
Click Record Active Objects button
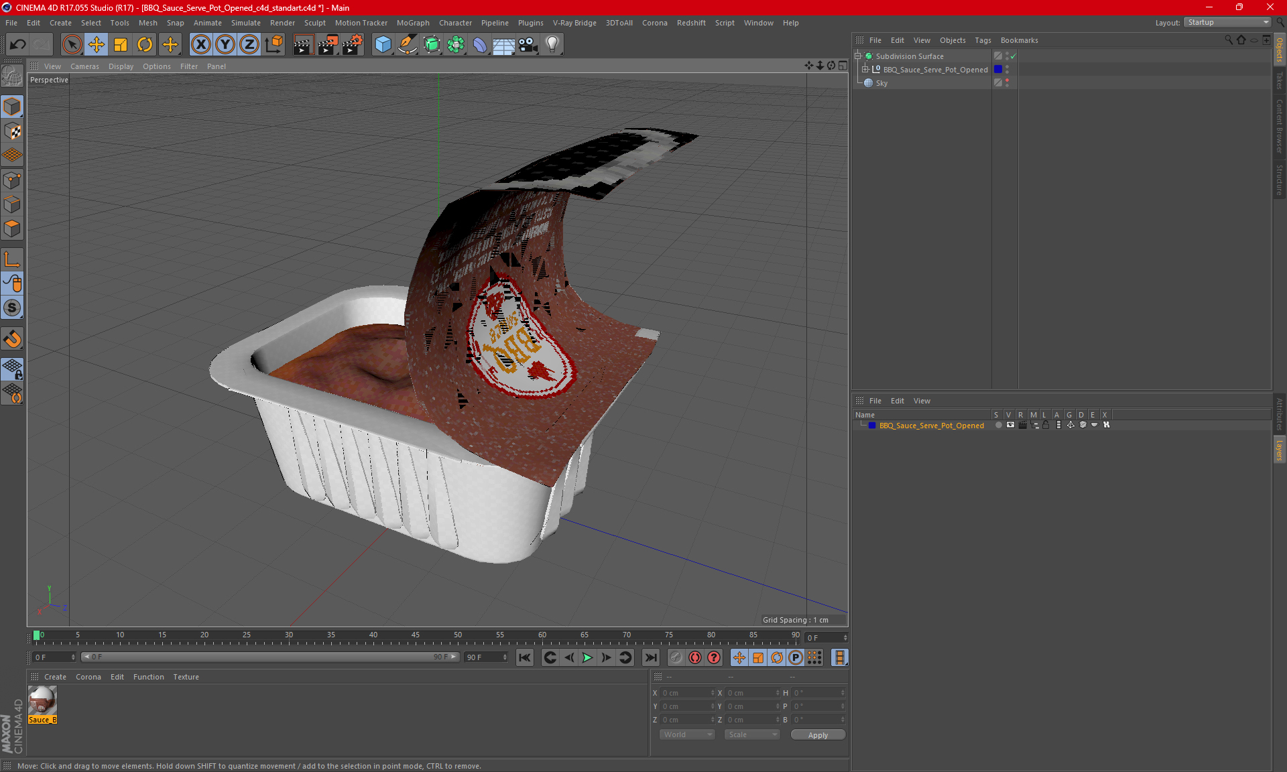[676, 657]
